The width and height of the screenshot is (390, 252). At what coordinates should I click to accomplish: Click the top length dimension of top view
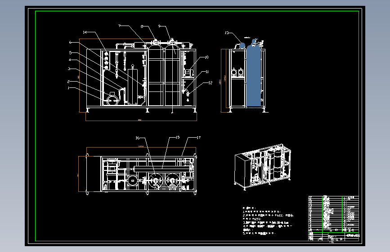pyautogui.click(x=141, y=148)
